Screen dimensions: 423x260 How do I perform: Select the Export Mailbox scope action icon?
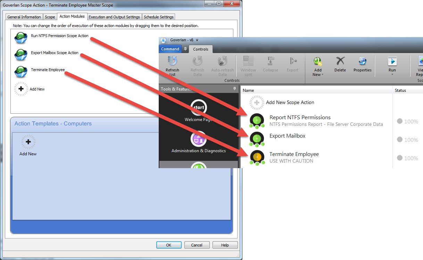pyautogui.click(x=257, y=139)
